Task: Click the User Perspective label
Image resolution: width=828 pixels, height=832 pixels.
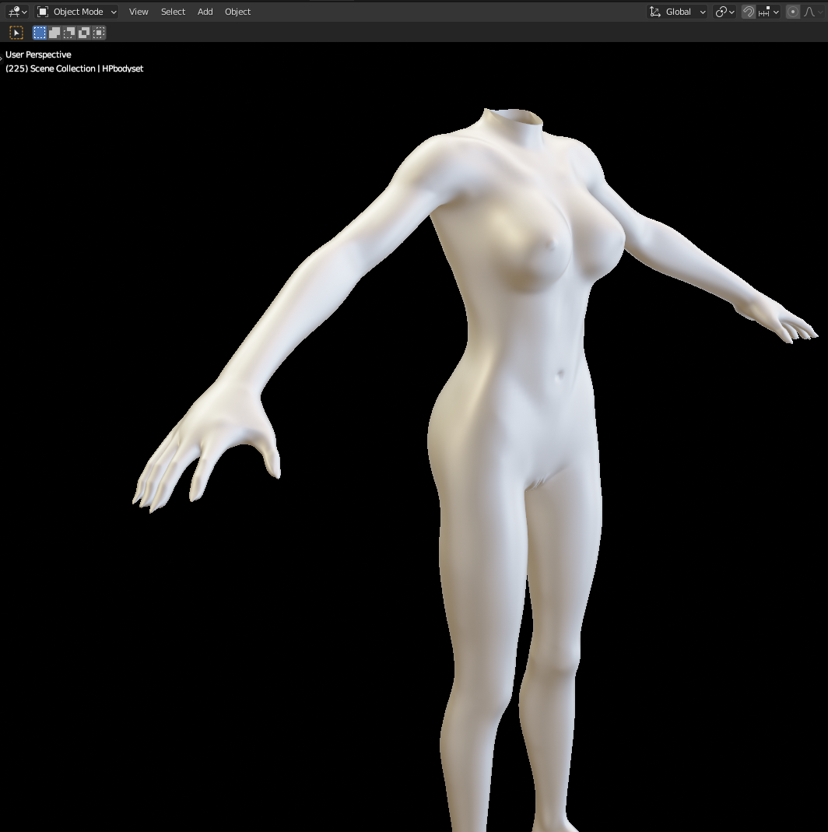Action: 38,54
